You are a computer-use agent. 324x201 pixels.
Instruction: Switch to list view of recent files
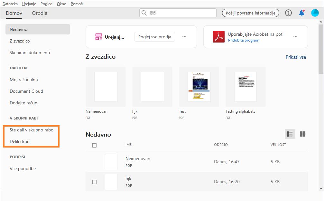coord(290,134)
